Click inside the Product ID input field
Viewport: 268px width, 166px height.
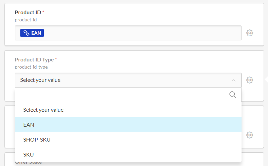[142, 33]
